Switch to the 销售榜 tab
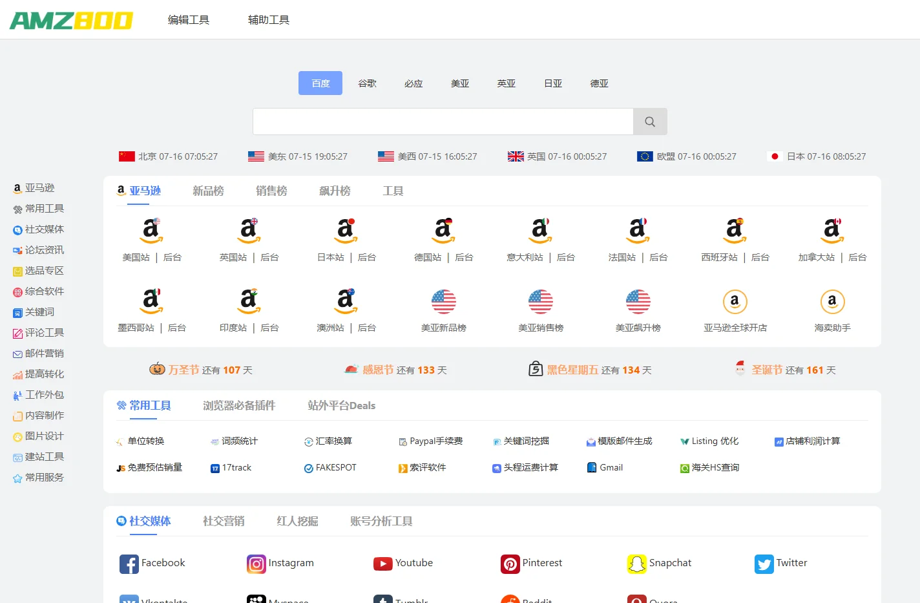Image resolution: width=920 pixels, height=603 pixels. [x=271, y=191]
